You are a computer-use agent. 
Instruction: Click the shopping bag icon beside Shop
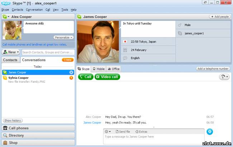click(5, 143)
